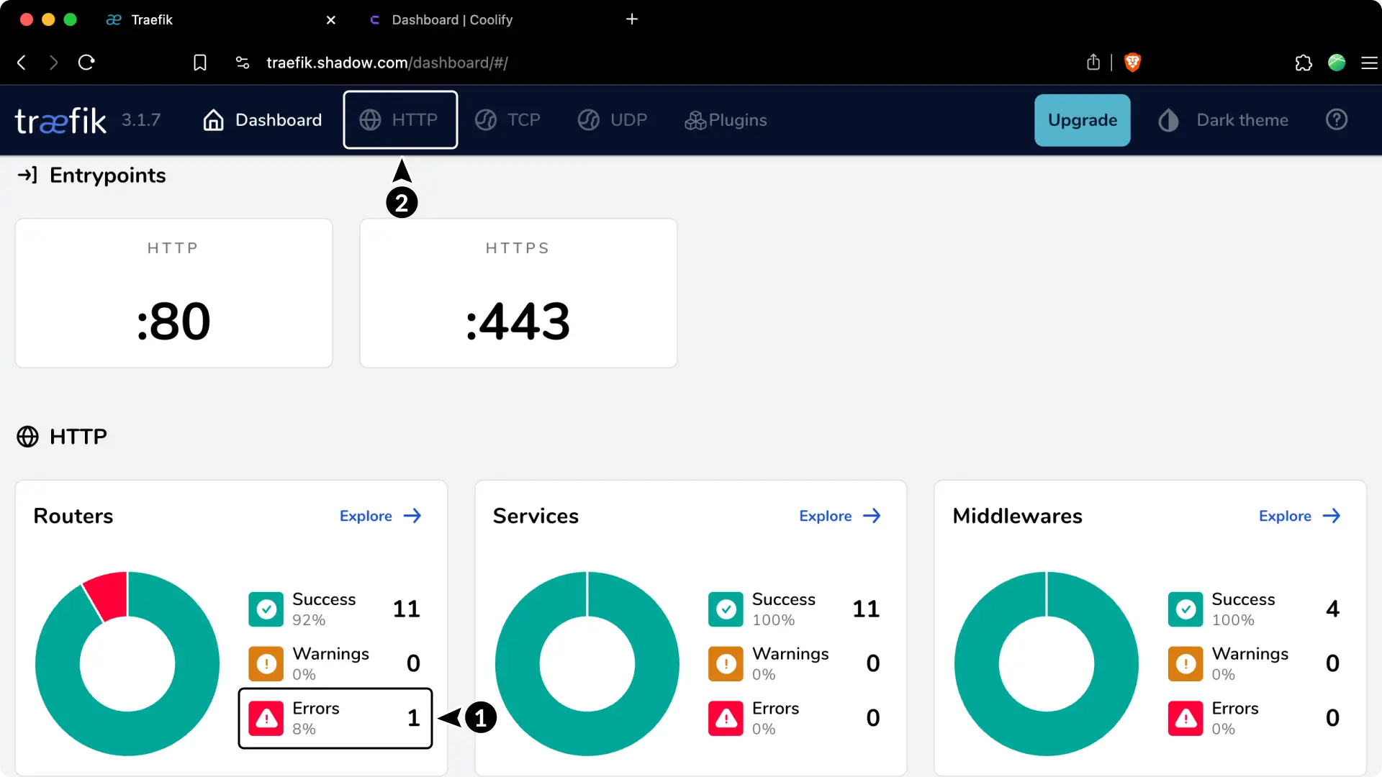The image size is (1382, 777).
Task: Click the Routers Warnings icon
Action: (266, 663)
